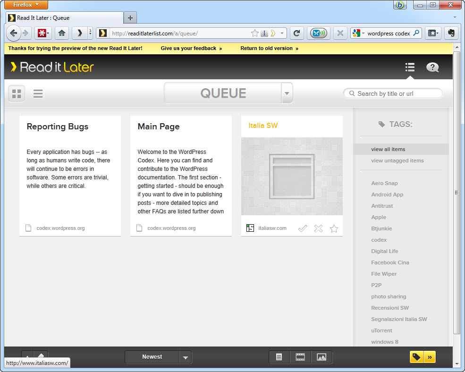The image size is (465, 372).
Task: Open the Reporting Bugs article
Action: (58, 127)
